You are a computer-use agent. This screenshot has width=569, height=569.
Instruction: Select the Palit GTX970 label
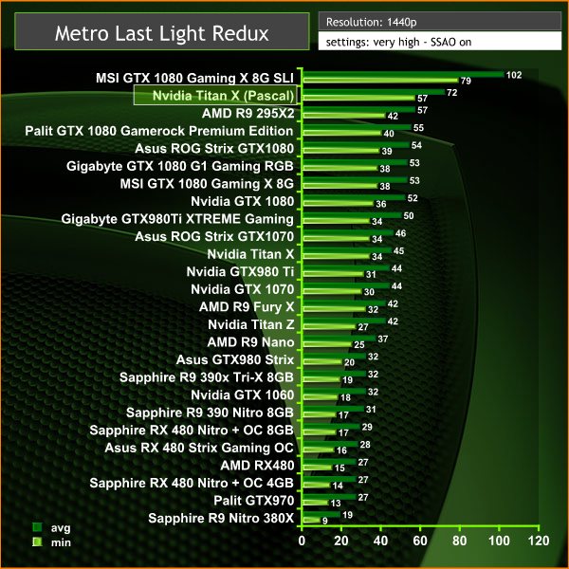coord(253,501)
